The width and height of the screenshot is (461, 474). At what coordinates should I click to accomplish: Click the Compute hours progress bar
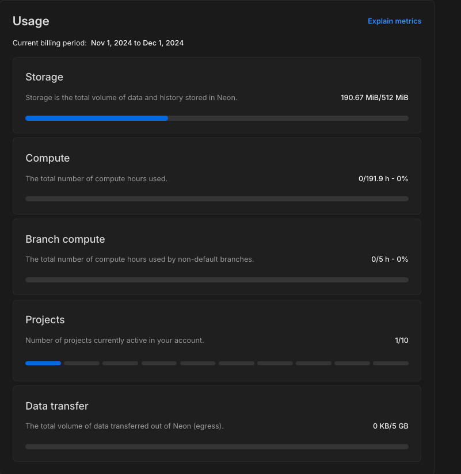click(x=217, y=199)
